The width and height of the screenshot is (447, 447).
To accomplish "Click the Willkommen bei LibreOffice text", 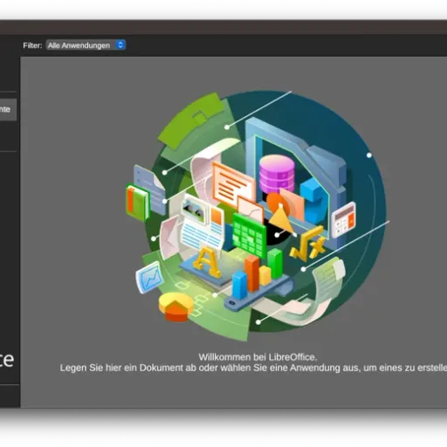I will (258, 357).
